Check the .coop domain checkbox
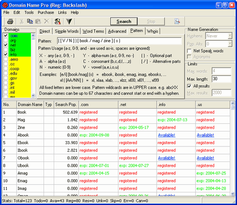 click(x=6, y=69)
